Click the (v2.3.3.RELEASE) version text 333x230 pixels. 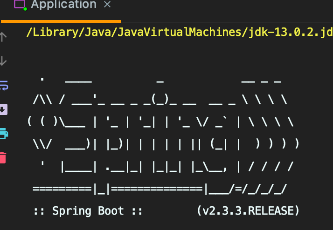coord(248,211)
